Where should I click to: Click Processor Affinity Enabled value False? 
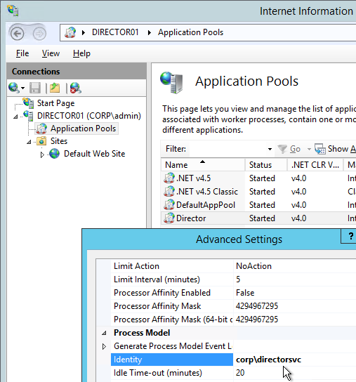pyautogui.click(x=245, y=293)
